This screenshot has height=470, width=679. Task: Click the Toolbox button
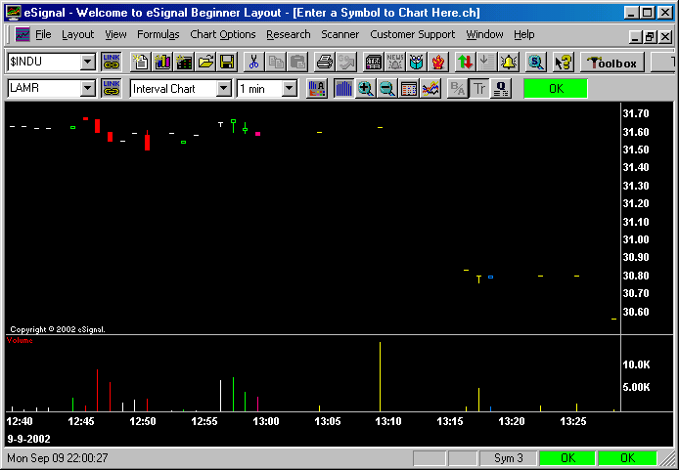(611, 63)
